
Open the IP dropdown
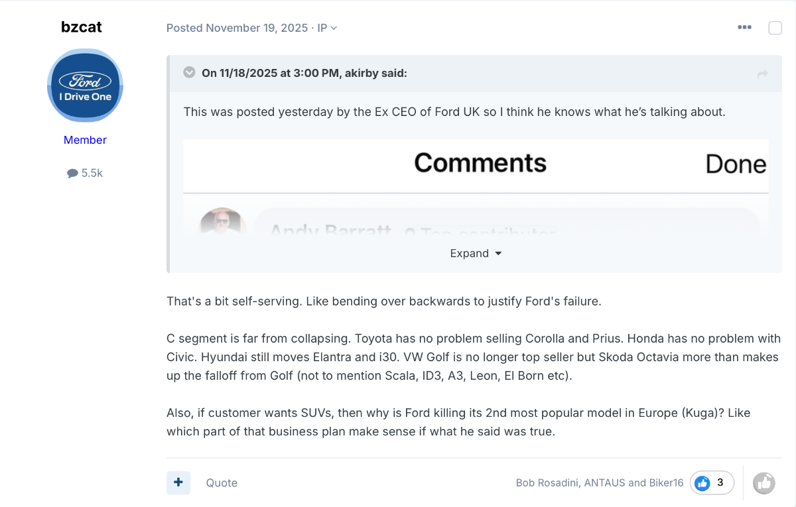(x=328, y=28)
